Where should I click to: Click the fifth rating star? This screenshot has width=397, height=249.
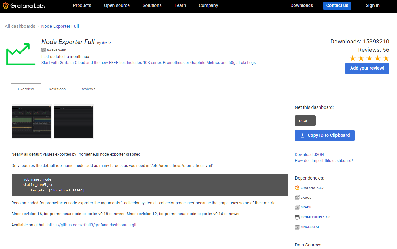tap(386, 58)
